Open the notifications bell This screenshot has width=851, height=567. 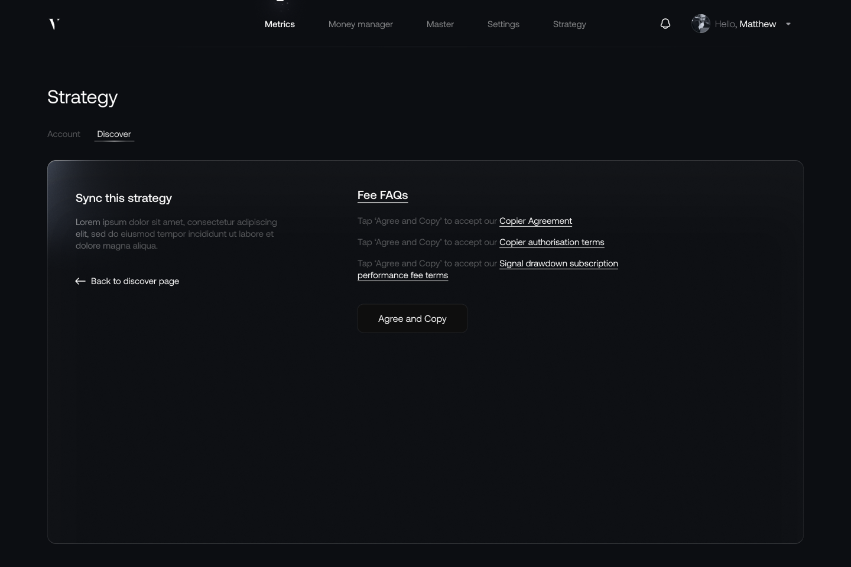click(x=665, y=24)
